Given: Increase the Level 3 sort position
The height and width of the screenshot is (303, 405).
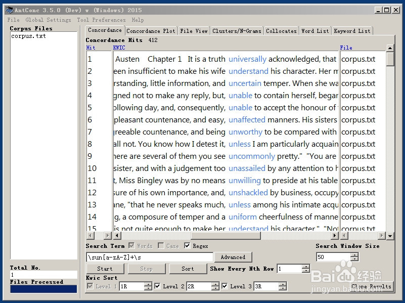Looking at the screenshot, I should (283, 284).
